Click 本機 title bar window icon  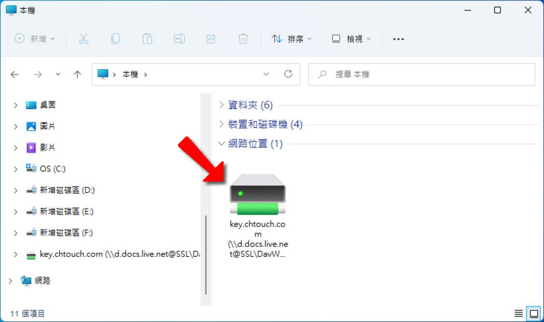click(11, 10)
